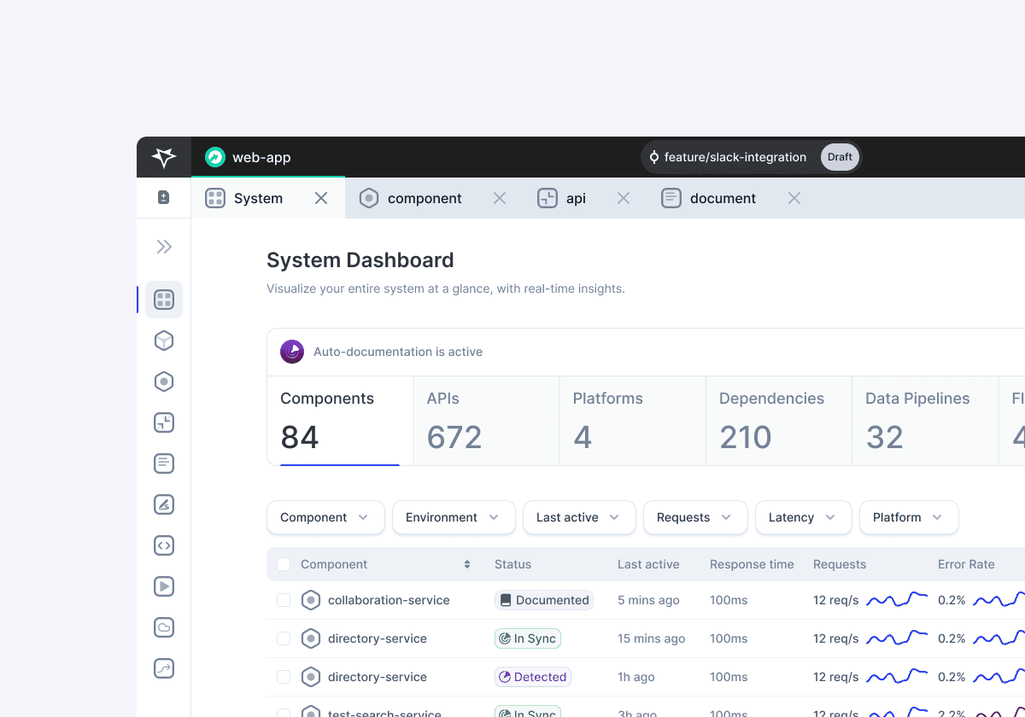
Task: Click the Draft badge
Action: (840, 157)
